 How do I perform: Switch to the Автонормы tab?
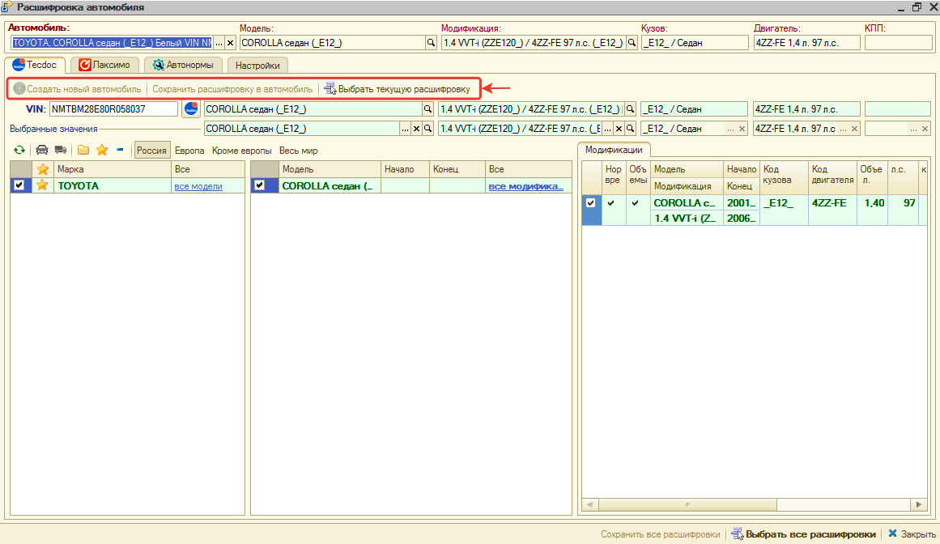(184, 65)
